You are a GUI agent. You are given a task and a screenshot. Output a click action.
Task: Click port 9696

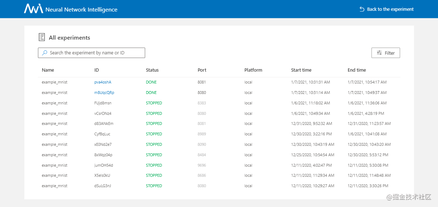pyautogui.click(x=202, y=165)
